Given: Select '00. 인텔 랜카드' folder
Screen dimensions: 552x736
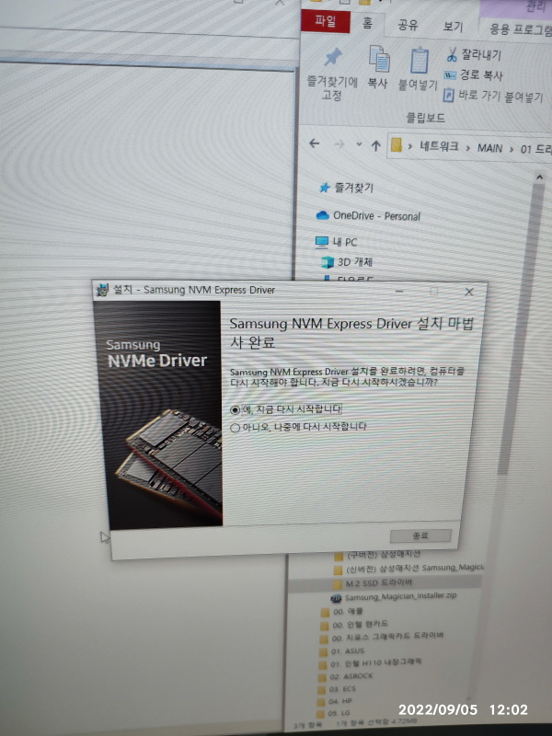Looking at the screenshot, I should point(354,625).
